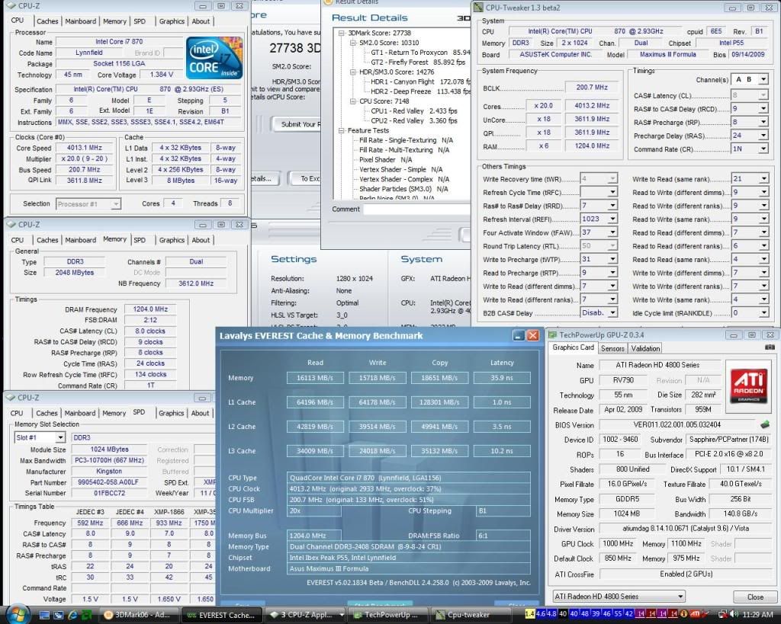Launch Internet Explorer from quick launch
The width and height of the screenshot is (781, 624).
[x=72, y=615]
